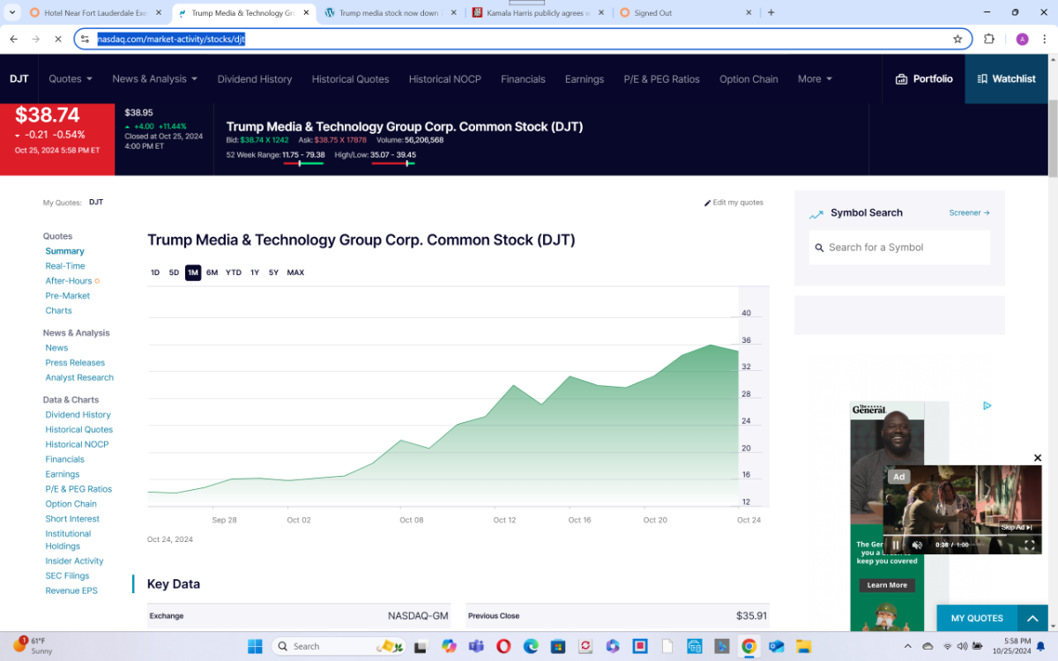Select the 5Y chart range

point(274,272)
